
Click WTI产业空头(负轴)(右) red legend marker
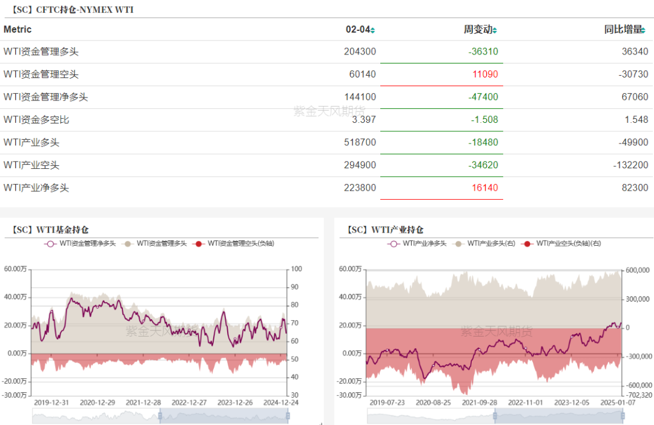[x=527, y=243]
